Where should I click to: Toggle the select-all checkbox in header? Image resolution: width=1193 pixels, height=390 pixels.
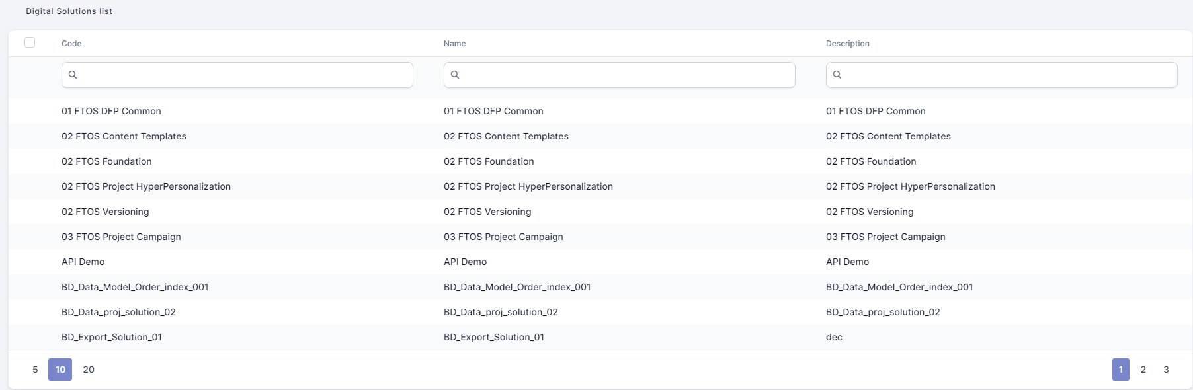point(30,42)
